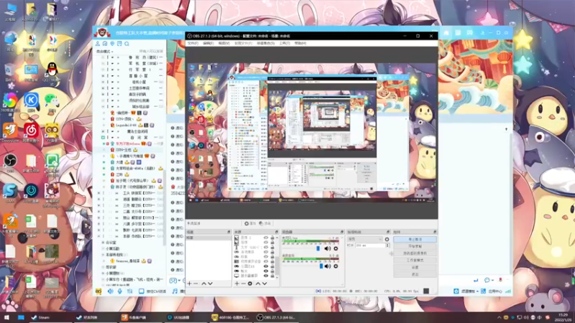575x323 pixels.
Task: Toggle visibility of the text (T) source
Action: click(x=266, y=247)
